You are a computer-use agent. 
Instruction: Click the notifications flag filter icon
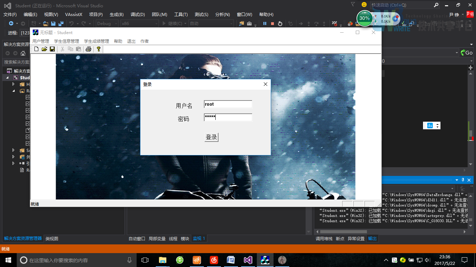pyautogui.click(x=353, y=5)
